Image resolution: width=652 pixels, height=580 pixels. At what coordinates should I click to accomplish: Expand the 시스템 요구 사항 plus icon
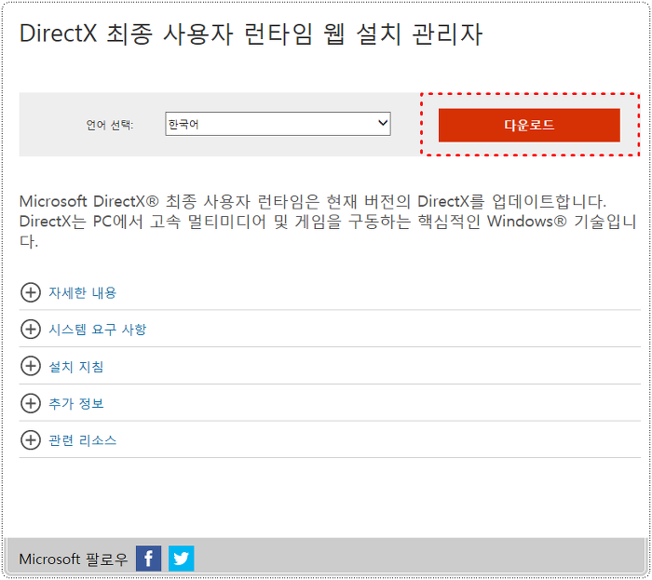(x=31, y=329)
